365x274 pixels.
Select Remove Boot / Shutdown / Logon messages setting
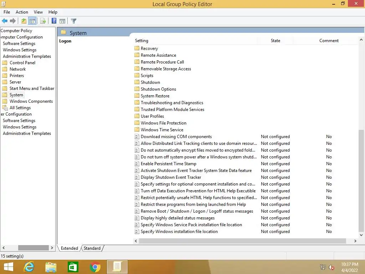tap(197, 211)
